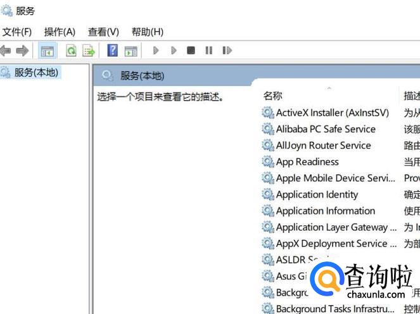Select ActiveX Installer (AxInstSV) service

332,113
